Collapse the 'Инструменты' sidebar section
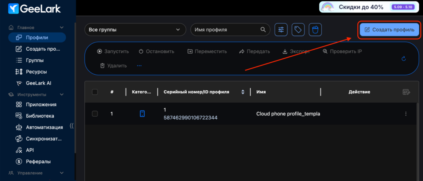The width and height of the screenshot is (423, 181). pyautogui.click(x=62, y=94)
